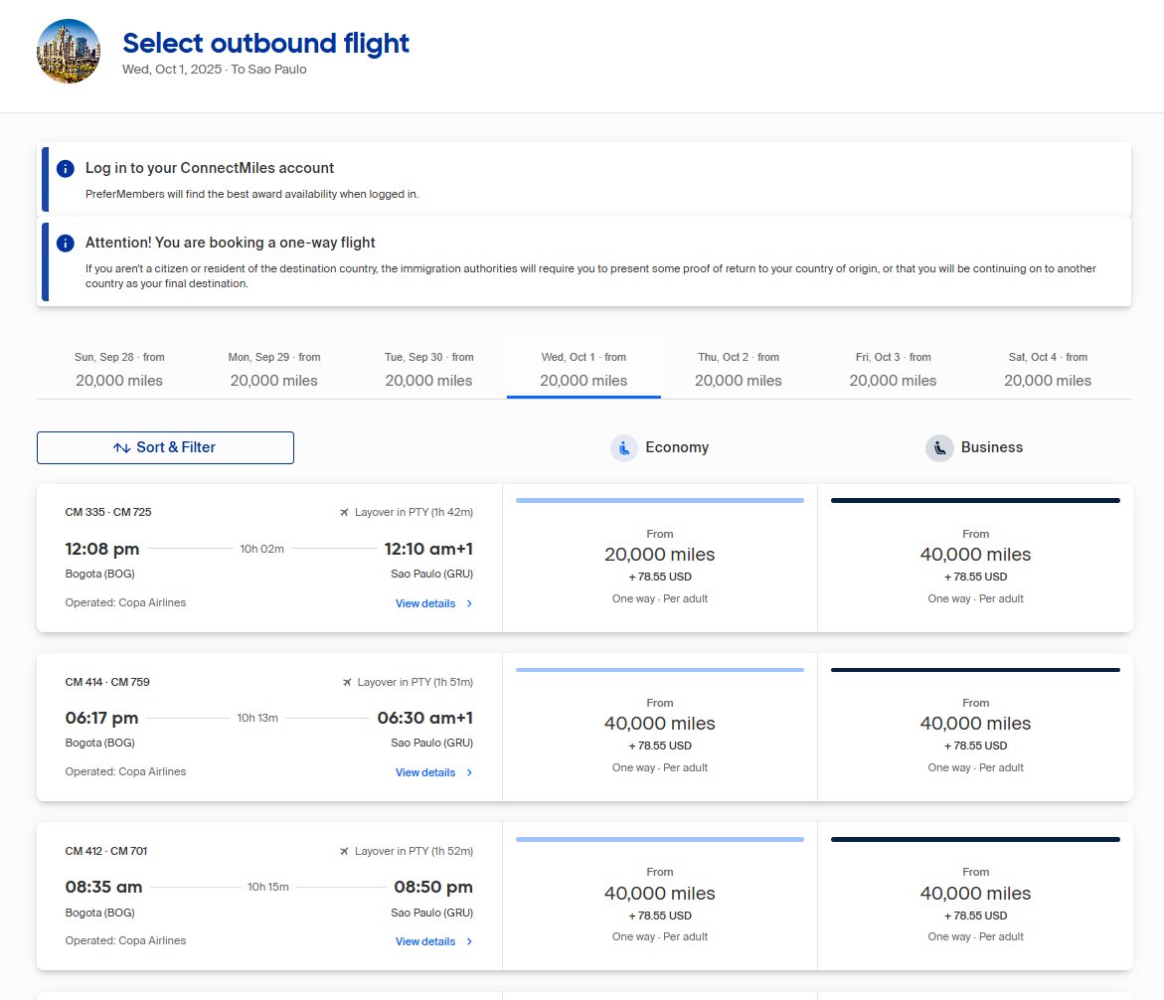Image resolution: width=1164 pixels, height=1000 pixels.
Task: Click 'Attention! You are booking a one-way flight' heading
Action: 231,243
